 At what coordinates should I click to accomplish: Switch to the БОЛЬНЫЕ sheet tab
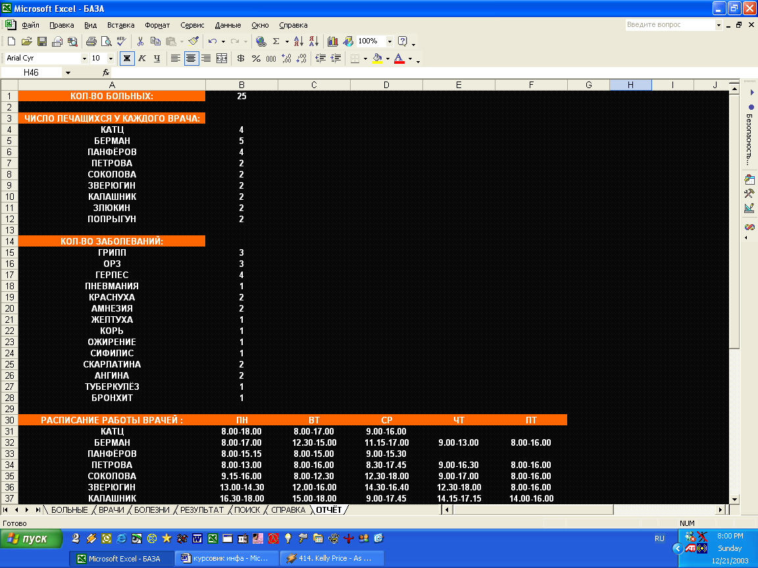(x=70, y=510)
